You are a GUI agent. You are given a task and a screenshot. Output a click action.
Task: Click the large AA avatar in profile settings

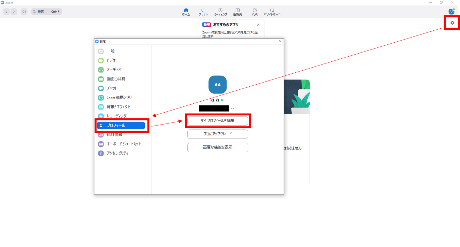218,85
